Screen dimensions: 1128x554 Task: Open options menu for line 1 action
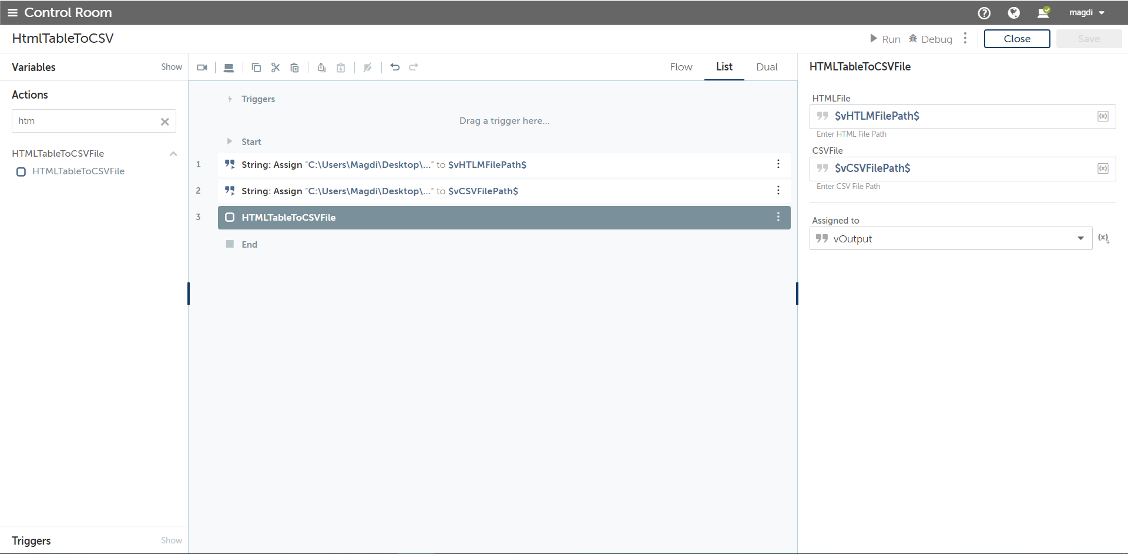pos(778,164)
